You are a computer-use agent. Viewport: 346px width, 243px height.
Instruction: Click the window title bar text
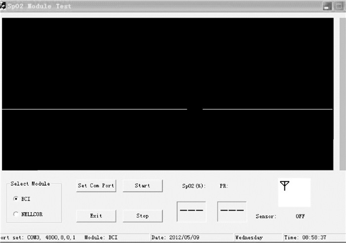tap(40, 6)
